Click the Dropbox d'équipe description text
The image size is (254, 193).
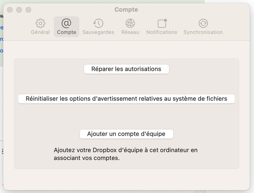[125, 154]
